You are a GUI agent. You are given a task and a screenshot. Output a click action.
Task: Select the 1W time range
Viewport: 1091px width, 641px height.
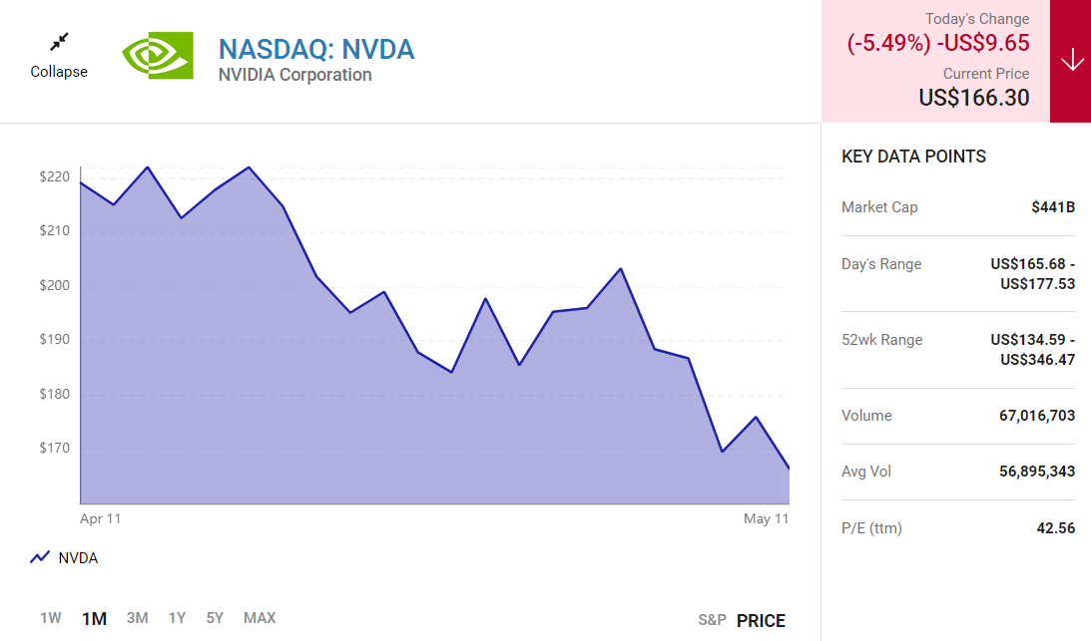[51, 618]
